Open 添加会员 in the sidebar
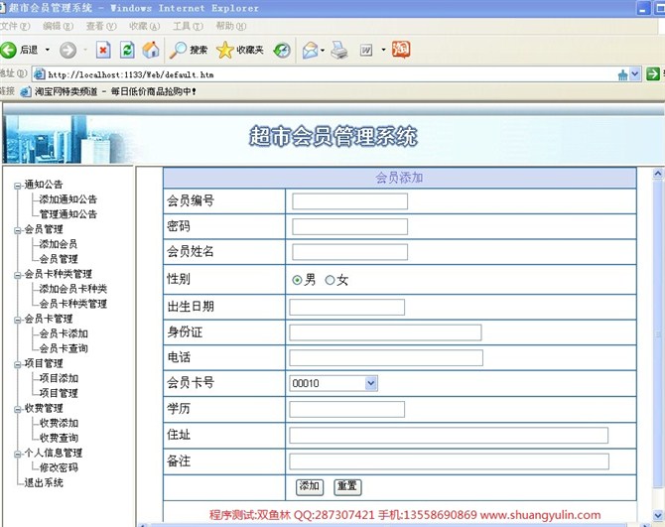This screenshot has height=527, width=665. (59, 244)
